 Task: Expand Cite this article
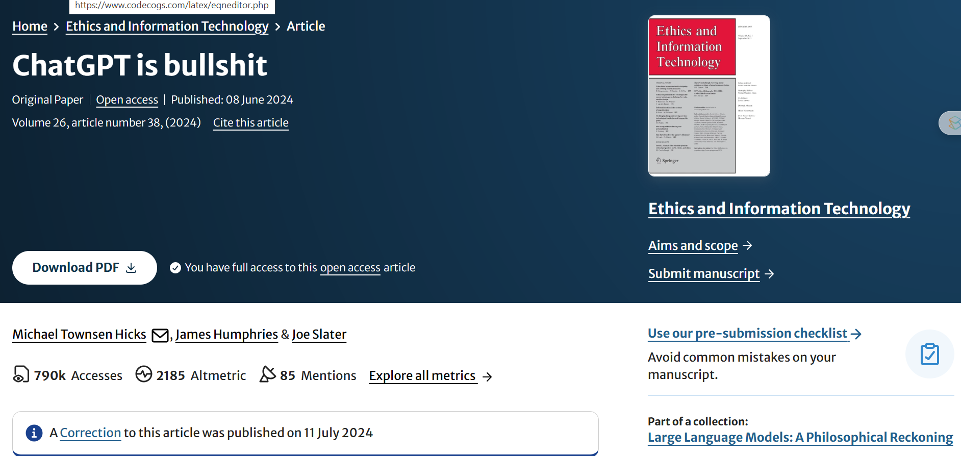tap(250, 123)
